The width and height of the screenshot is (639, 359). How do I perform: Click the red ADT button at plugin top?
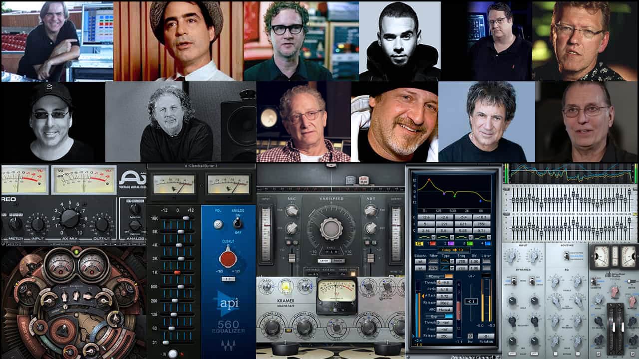tap(363, 181)
